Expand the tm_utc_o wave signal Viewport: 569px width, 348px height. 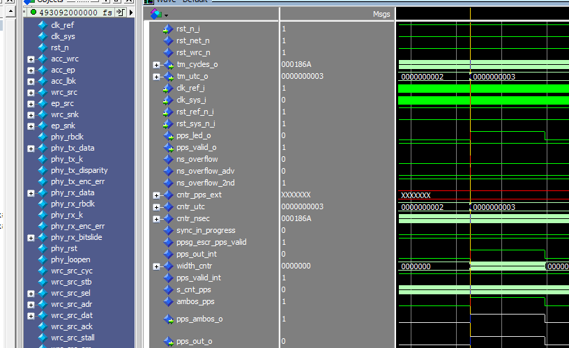coord(156,77)
